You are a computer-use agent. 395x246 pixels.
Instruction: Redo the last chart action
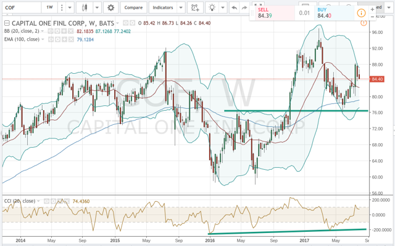pos(244,8)
